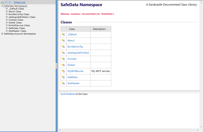203x132 pixels.
Task: Expand the MyWcfService Class node
Action: point(7,25)
